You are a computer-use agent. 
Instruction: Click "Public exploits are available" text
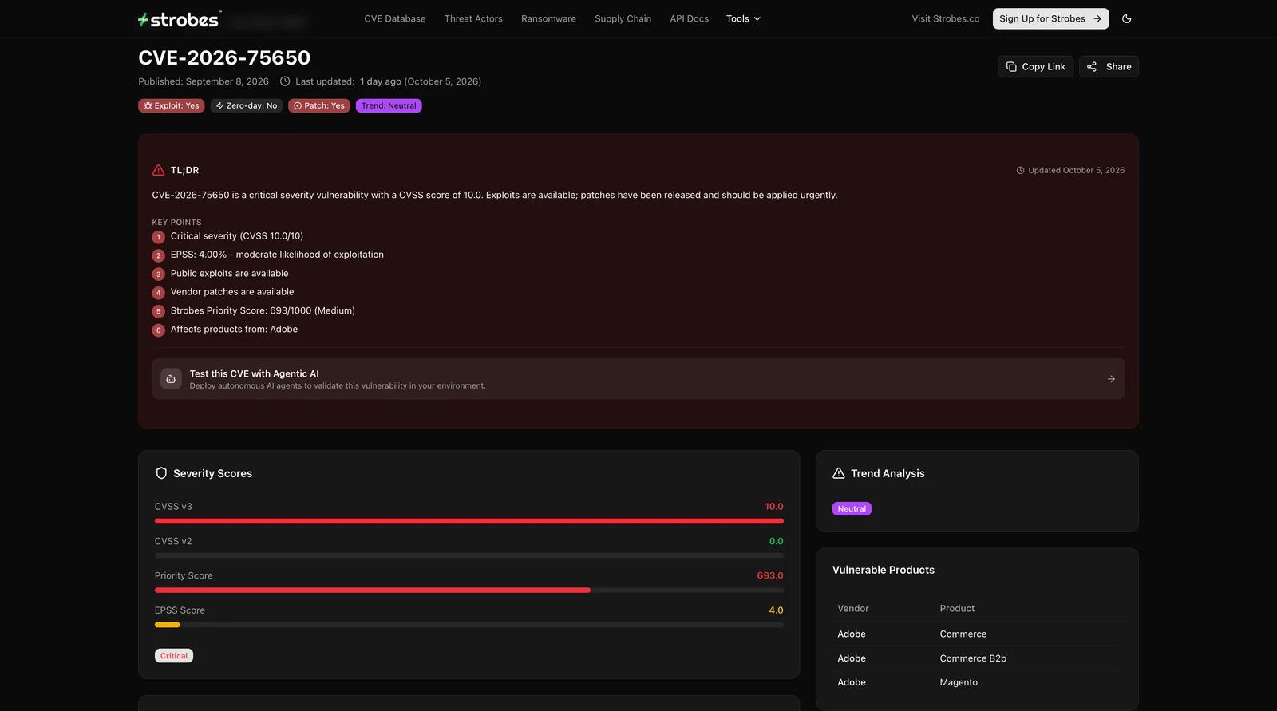pyautogui.click(x=229, y=273)
